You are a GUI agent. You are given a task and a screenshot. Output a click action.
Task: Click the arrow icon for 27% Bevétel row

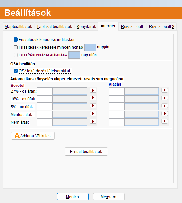93,90
